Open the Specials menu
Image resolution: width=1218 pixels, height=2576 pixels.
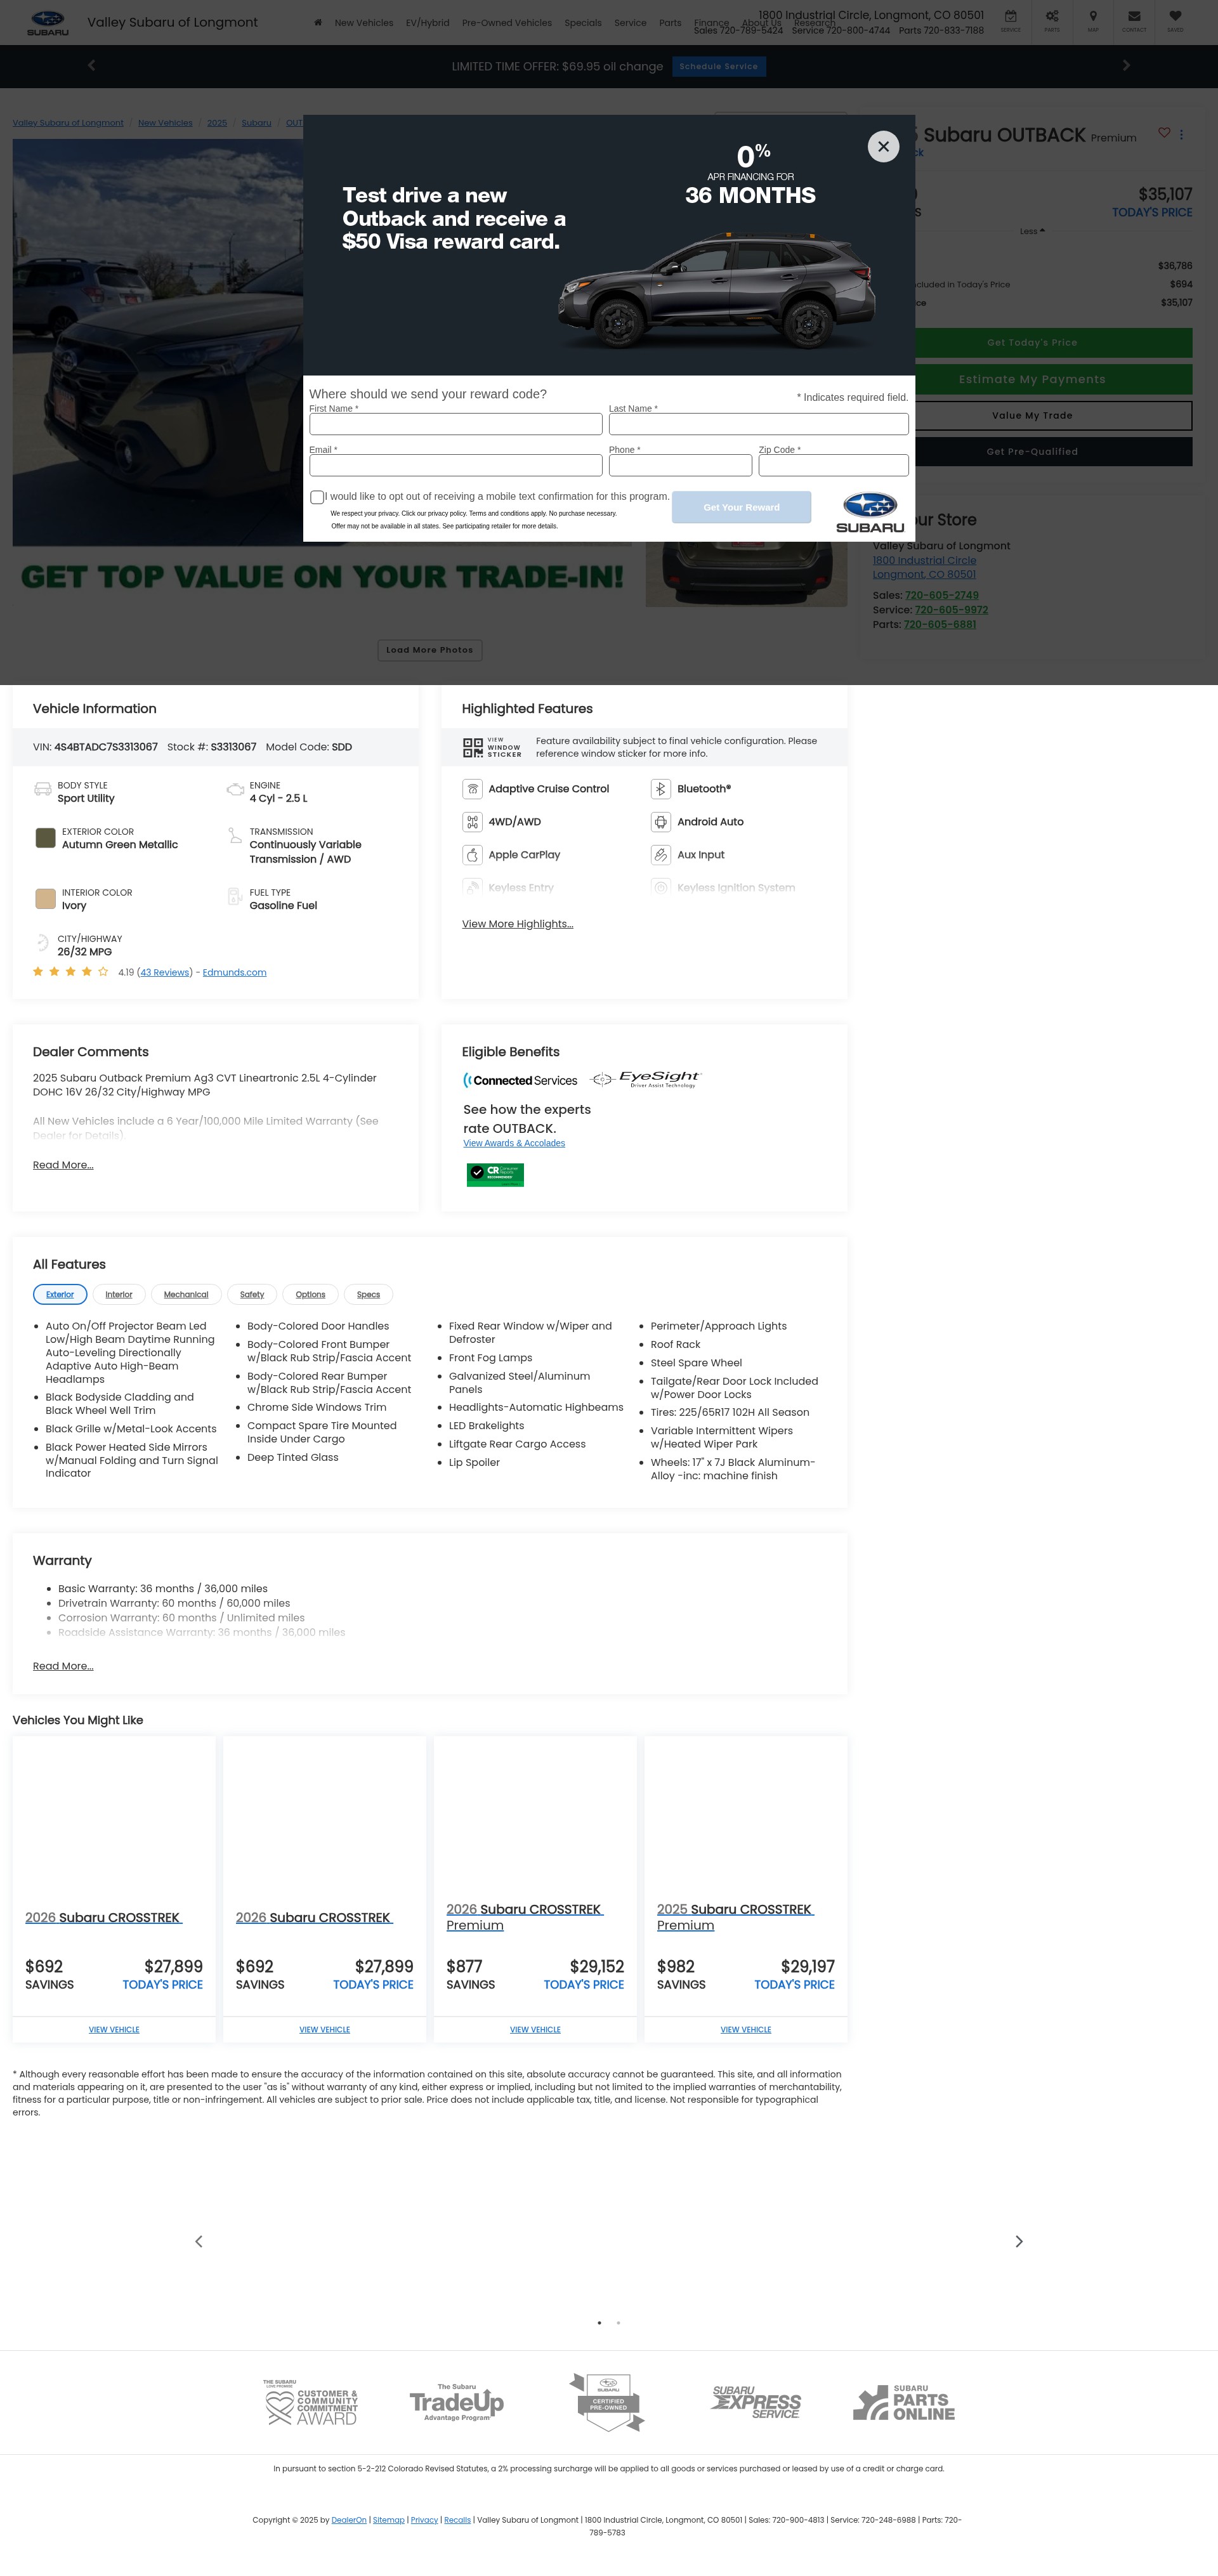[583, 23]
